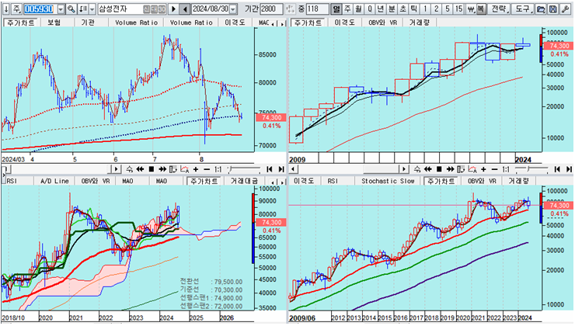Select weekly 주 period toggle
The width and height of the screenshot is (575, 326).
tap(347, 9)
